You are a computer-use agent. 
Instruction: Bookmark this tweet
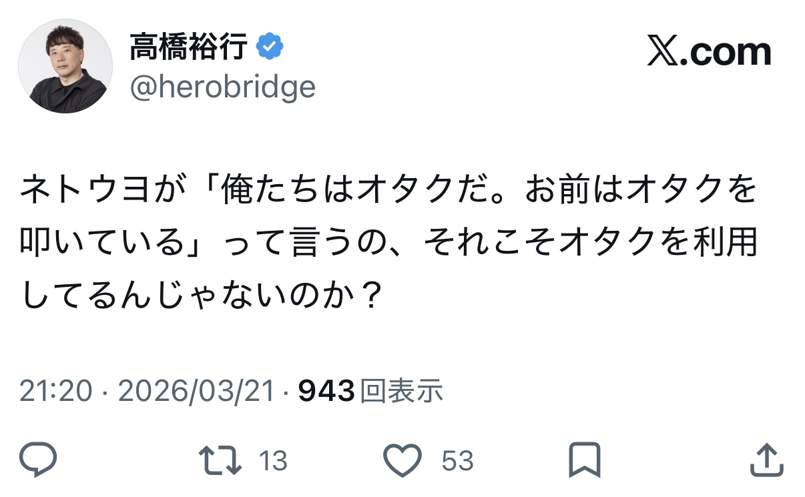pyautogui.click(x=584, y=460)
